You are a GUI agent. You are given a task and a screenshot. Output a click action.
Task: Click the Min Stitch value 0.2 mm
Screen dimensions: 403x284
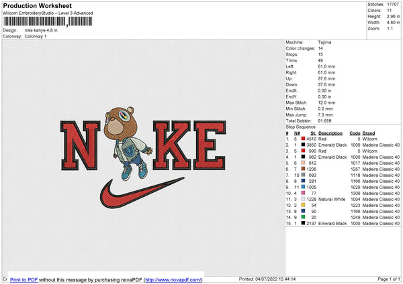coord(325,109)
